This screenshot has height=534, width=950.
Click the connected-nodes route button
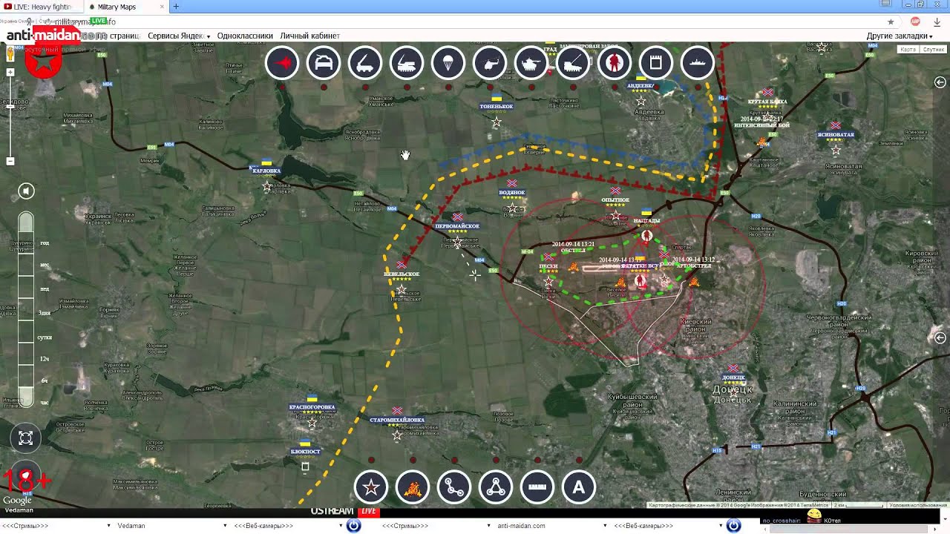click(x=454, y=487)
